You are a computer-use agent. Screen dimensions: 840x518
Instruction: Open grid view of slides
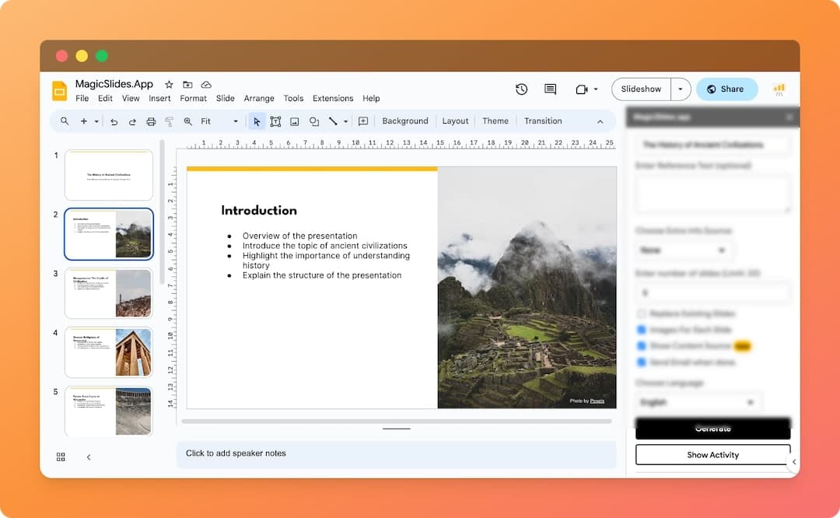pos(61,457)
